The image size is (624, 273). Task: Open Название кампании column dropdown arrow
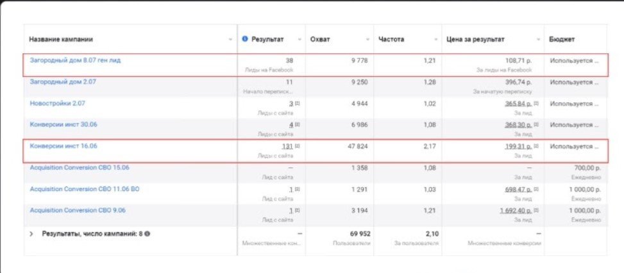(x=230, y=40)
